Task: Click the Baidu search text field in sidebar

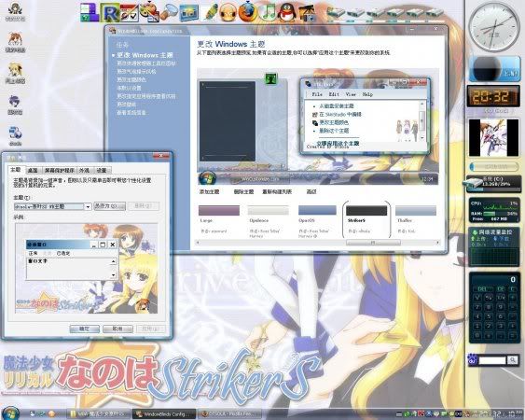Action: [492, 360]
